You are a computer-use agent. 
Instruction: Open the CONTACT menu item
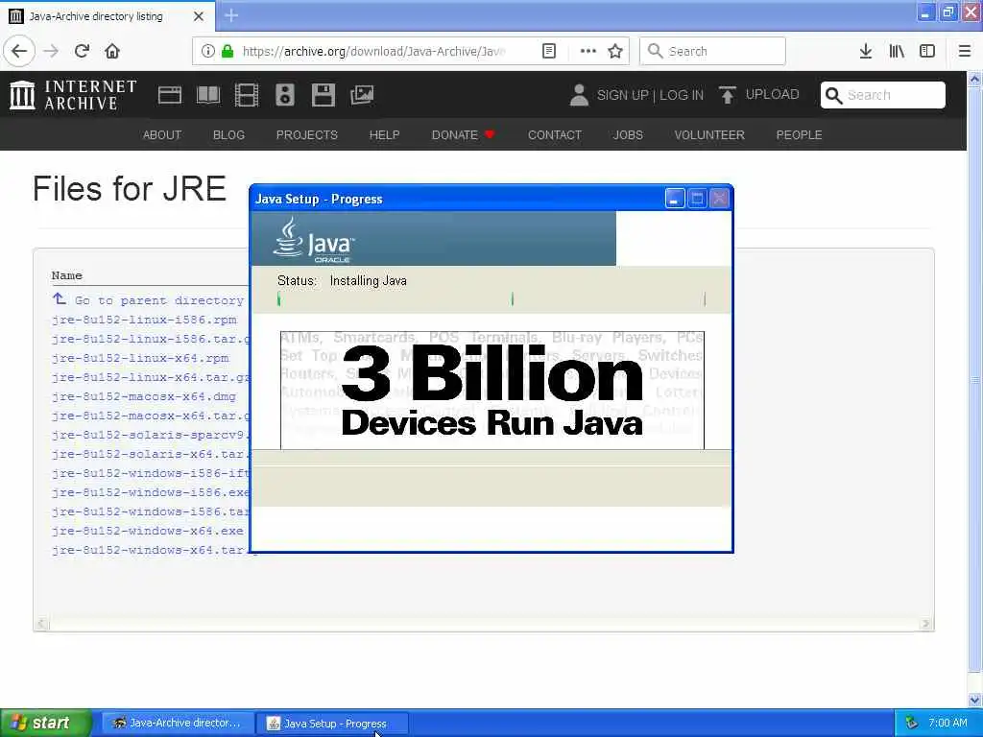pyautogui.click(x=554, y=134)
